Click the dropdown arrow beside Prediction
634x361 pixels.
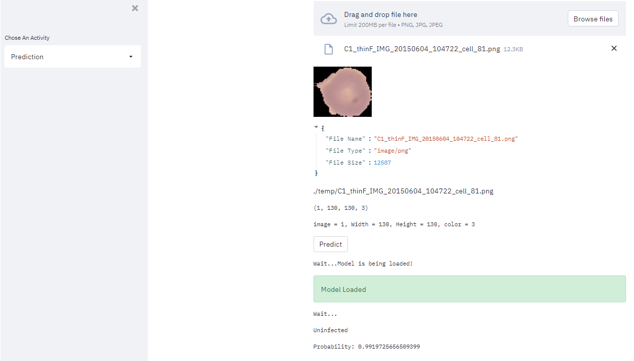click(131, 57)
